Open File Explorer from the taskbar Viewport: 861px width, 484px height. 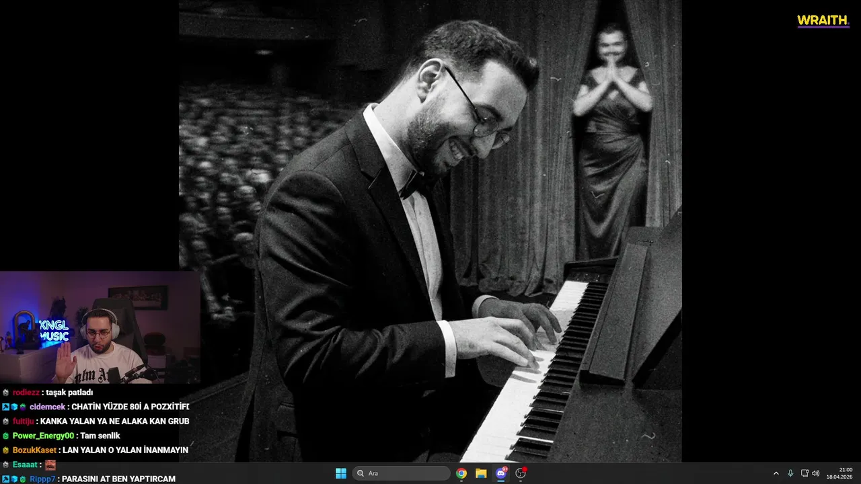point(481,473)
